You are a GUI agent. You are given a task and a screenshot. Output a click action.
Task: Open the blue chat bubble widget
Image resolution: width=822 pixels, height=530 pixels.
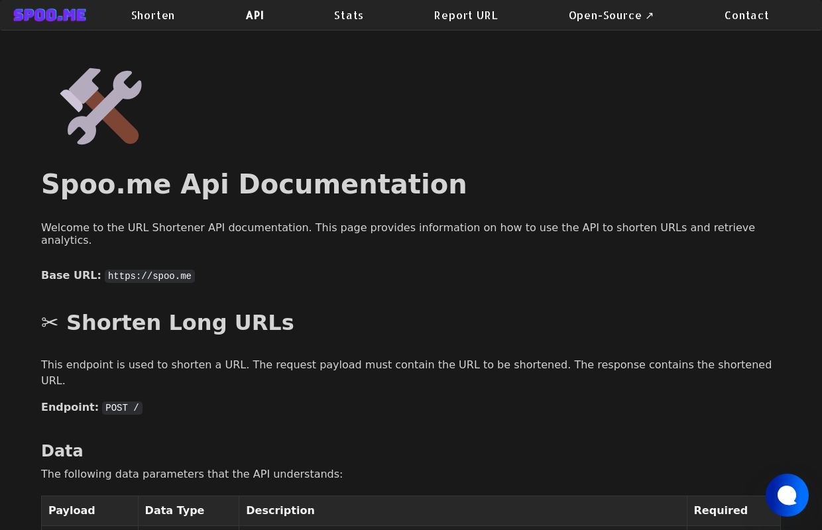click(x=787, y=495)
